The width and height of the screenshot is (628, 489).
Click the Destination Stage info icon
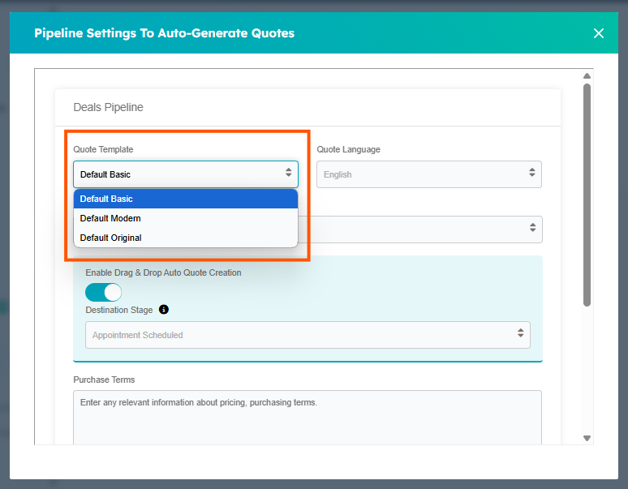[x=164, y=310]
